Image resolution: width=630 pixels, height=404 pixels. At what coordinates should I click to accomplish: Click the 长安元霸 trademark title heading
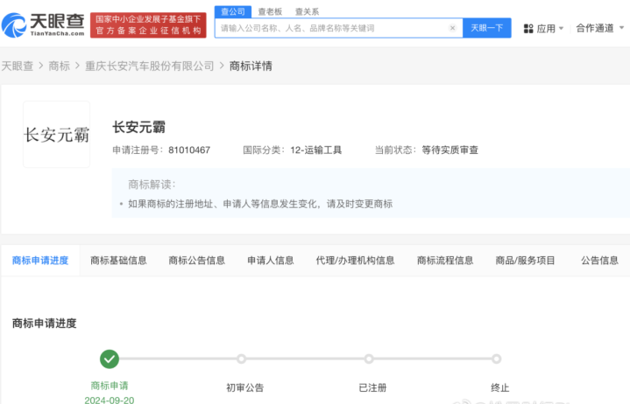pyautogui.click(x=138, y=128)
